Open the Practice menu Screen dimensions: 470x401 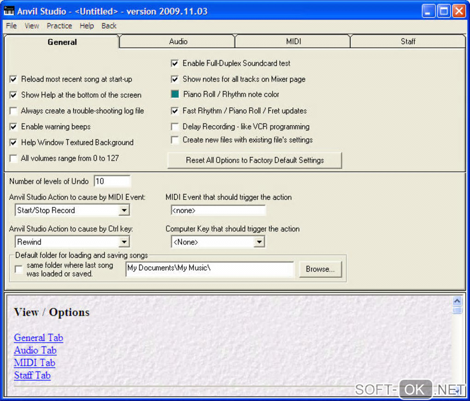[x=59, y=26]
